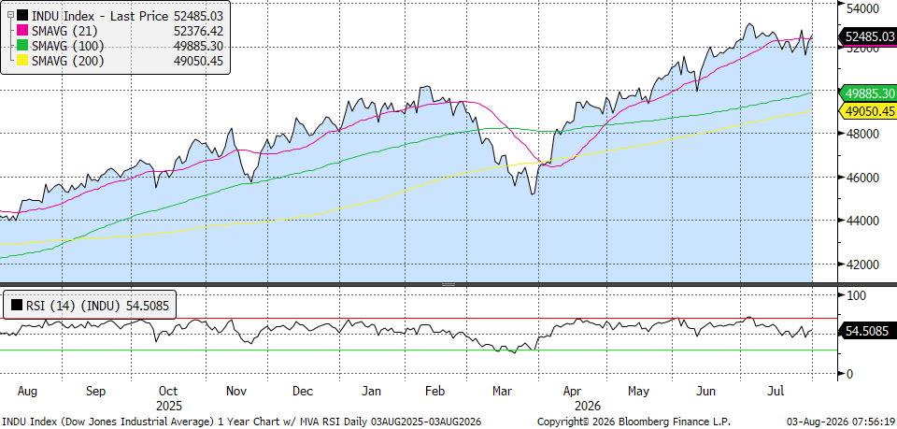Click the Dec month label on the time axis
The height and width of the screenshot is (429, 897).
pos(303,392)
